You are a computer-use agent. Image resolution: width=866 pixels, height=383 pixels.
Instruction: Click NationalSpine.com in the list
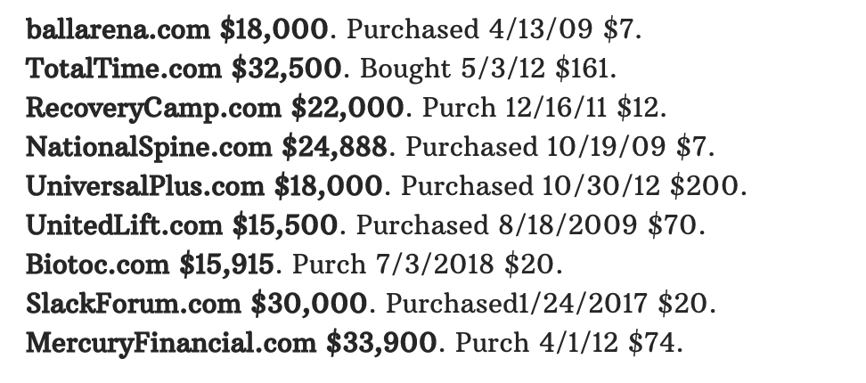point(149,147)
